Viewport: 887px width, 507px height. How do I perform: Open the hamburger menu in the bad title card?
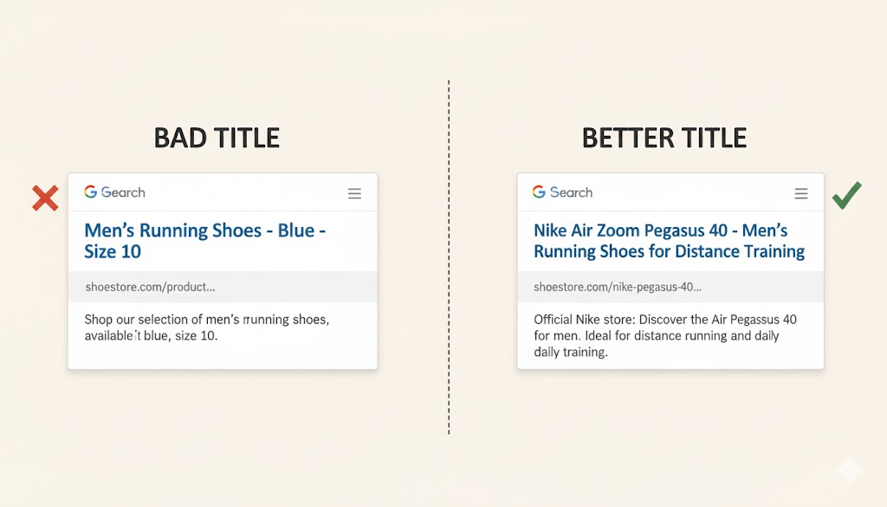[x=354, y=194]
